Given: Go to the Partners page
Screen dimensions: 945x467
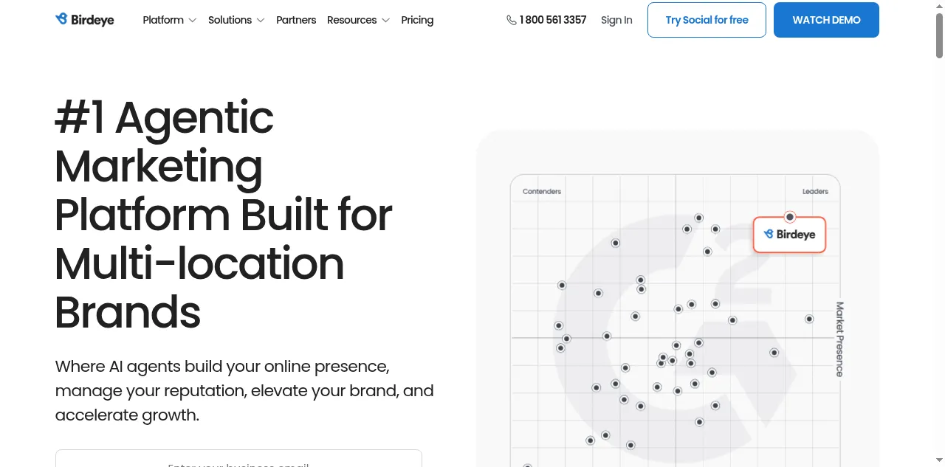Looking at the screenshot, I should coord(296,20).
